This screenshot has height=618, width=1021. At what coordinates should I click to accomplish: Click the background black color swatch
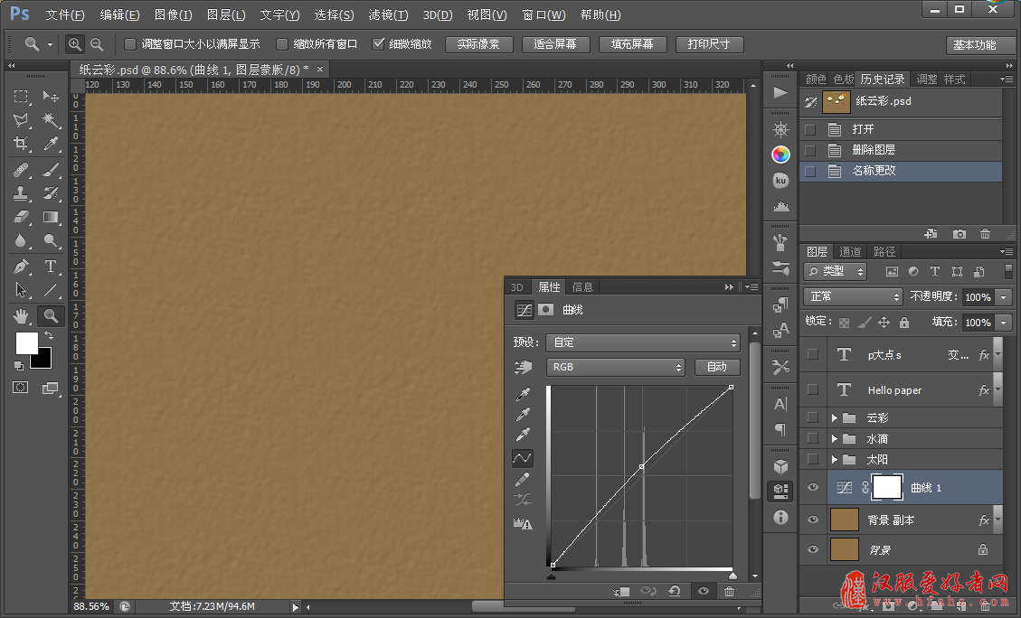[43, 360]
